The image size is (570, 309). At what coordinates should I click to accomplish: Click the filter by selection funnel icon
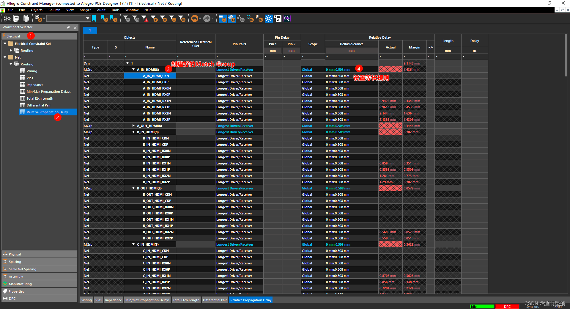pyautogui.click(x=154, y=18)
